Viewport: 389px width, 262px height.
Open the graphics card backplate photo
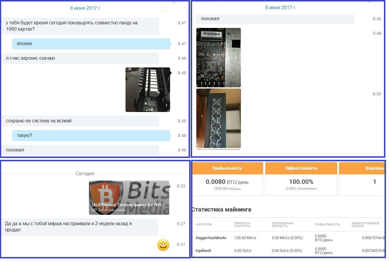click(219, 57)
